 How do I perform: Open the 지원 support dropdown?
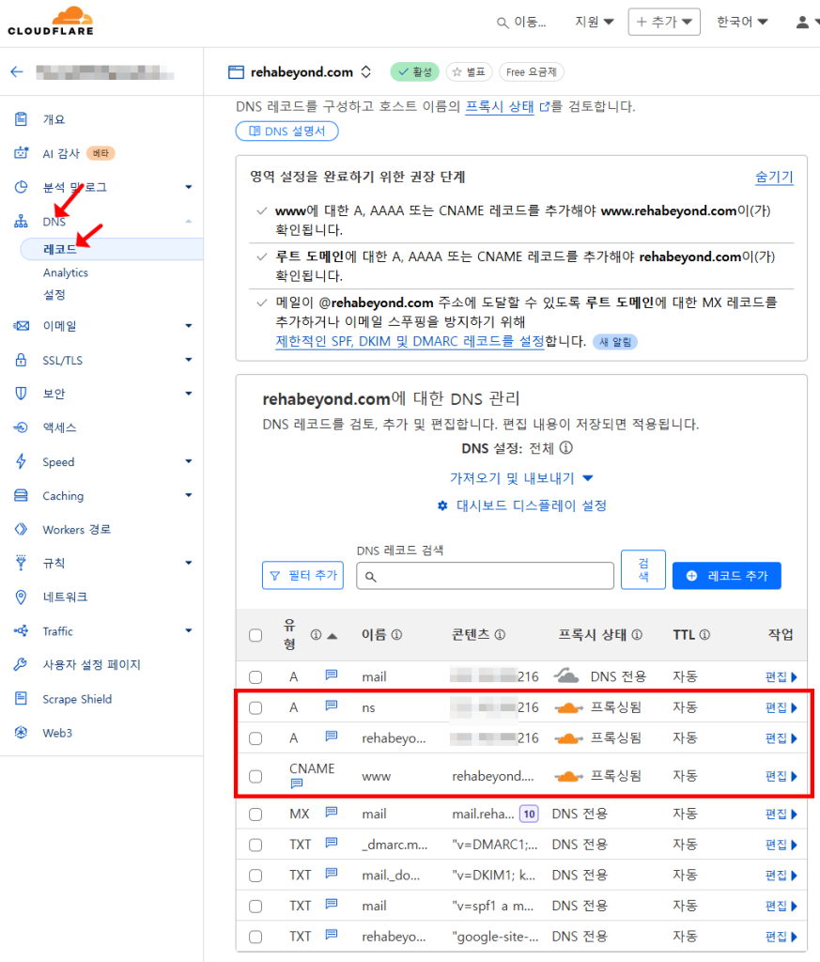tap(594, 23)
